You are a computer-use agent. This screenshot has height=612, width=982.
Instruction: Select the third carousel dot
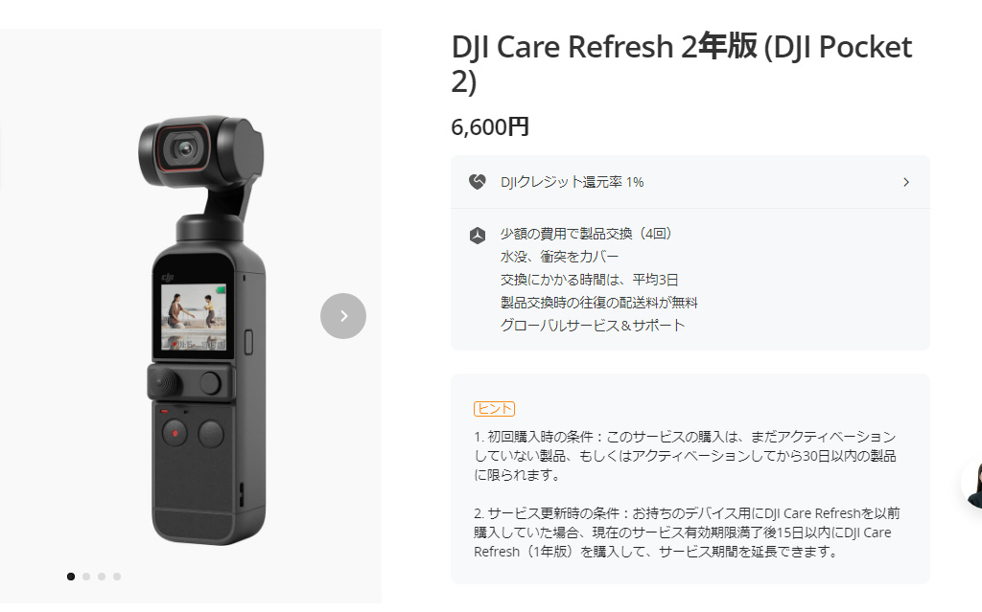pos(102,577)
